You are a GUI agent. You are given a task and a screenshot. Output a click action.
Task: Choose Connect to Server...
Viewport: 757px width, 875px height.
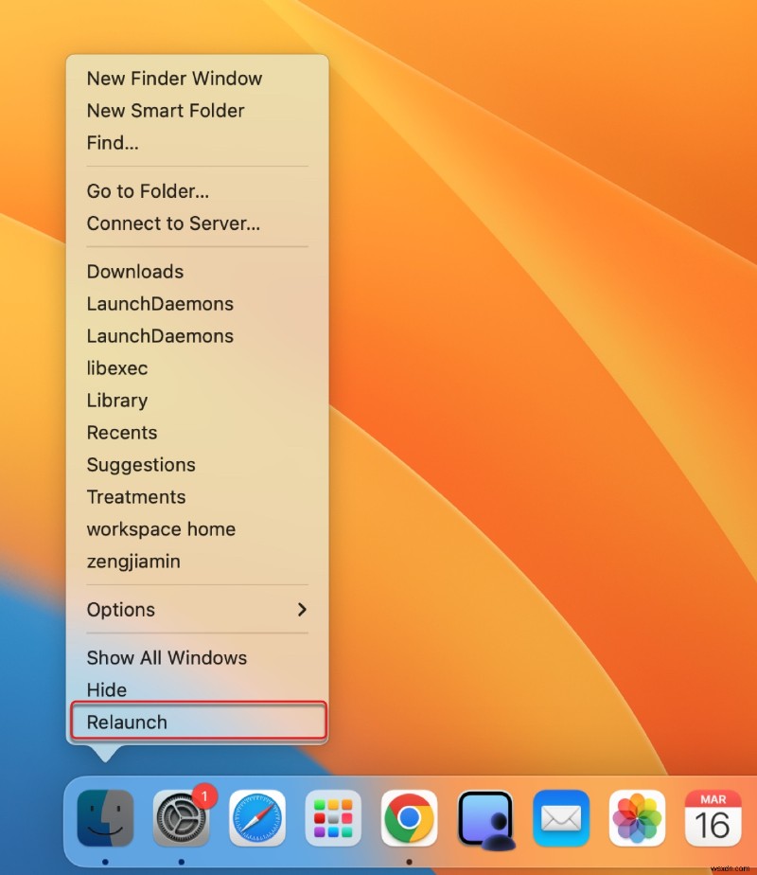tap(198, 223)
